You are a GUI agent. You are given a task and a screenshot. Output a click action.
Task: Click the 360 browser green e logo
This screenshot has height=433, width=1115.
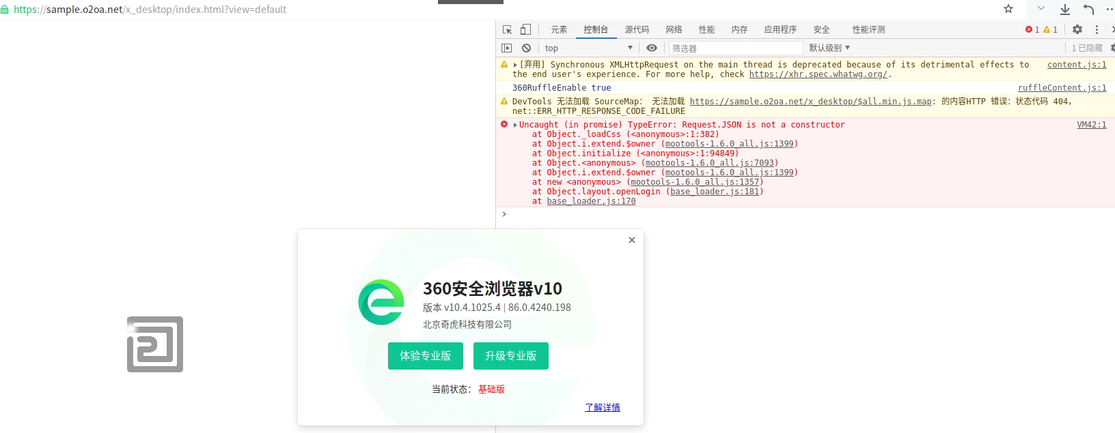click(381, 302)
